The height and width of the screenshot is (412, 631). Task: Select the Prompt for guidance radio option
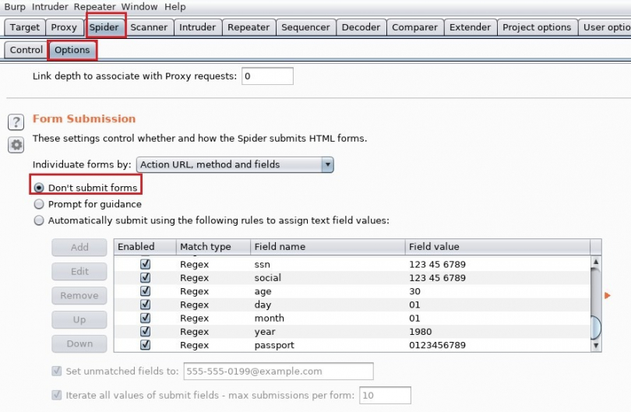(x=39, y=204)
